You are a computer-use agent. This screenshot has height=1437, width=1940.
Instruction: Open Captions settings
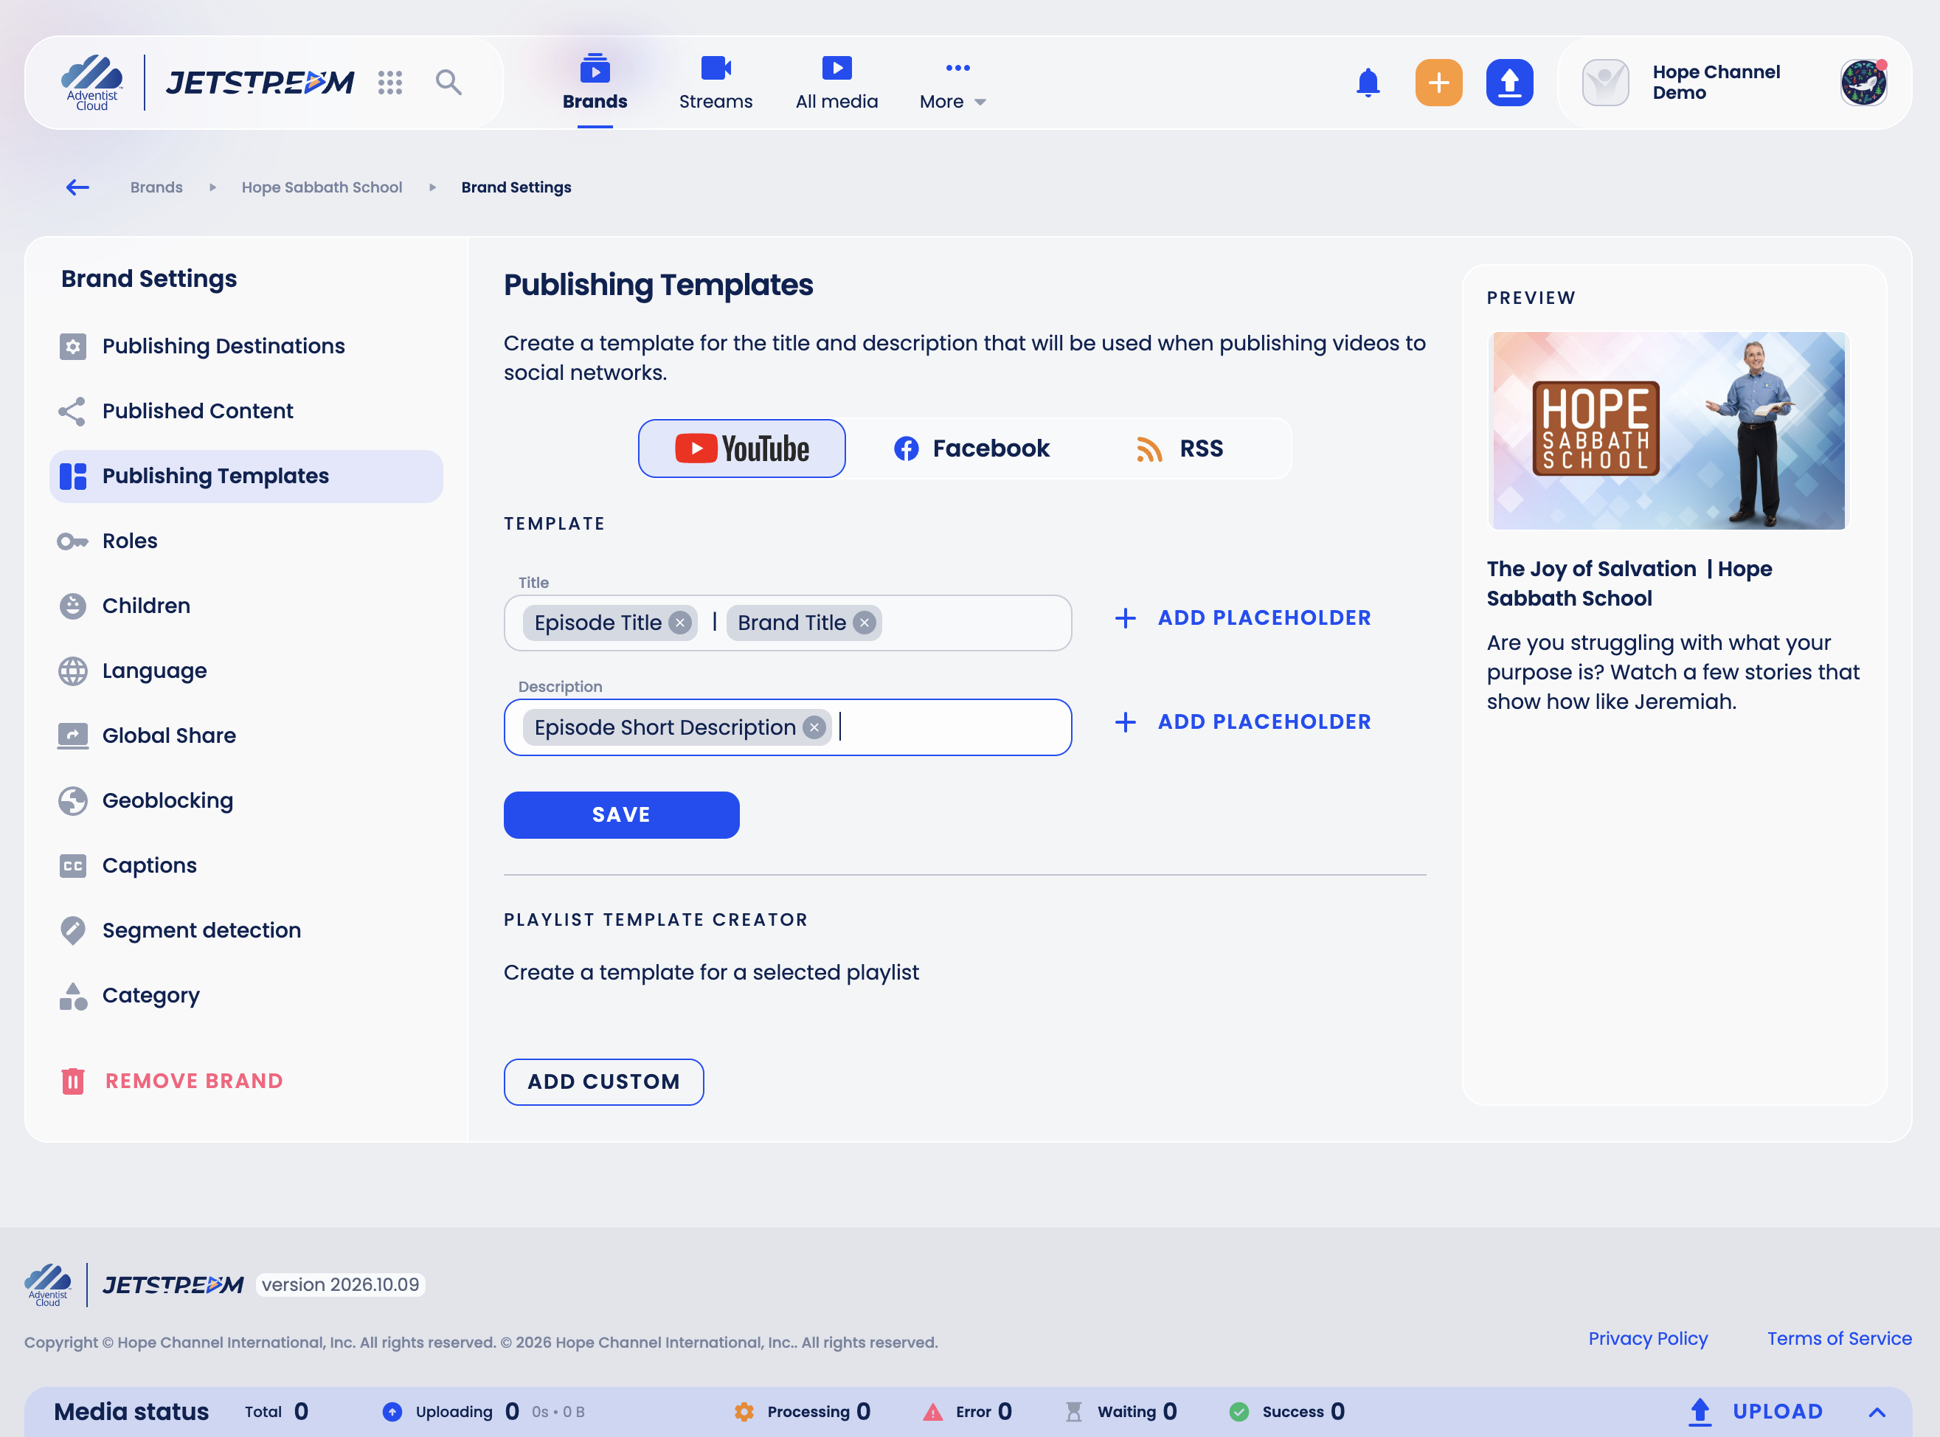[x=246, y=865]
